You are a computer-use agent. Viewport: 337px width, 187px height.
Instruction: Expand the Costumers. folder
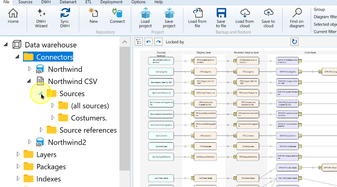pos(53,118)
